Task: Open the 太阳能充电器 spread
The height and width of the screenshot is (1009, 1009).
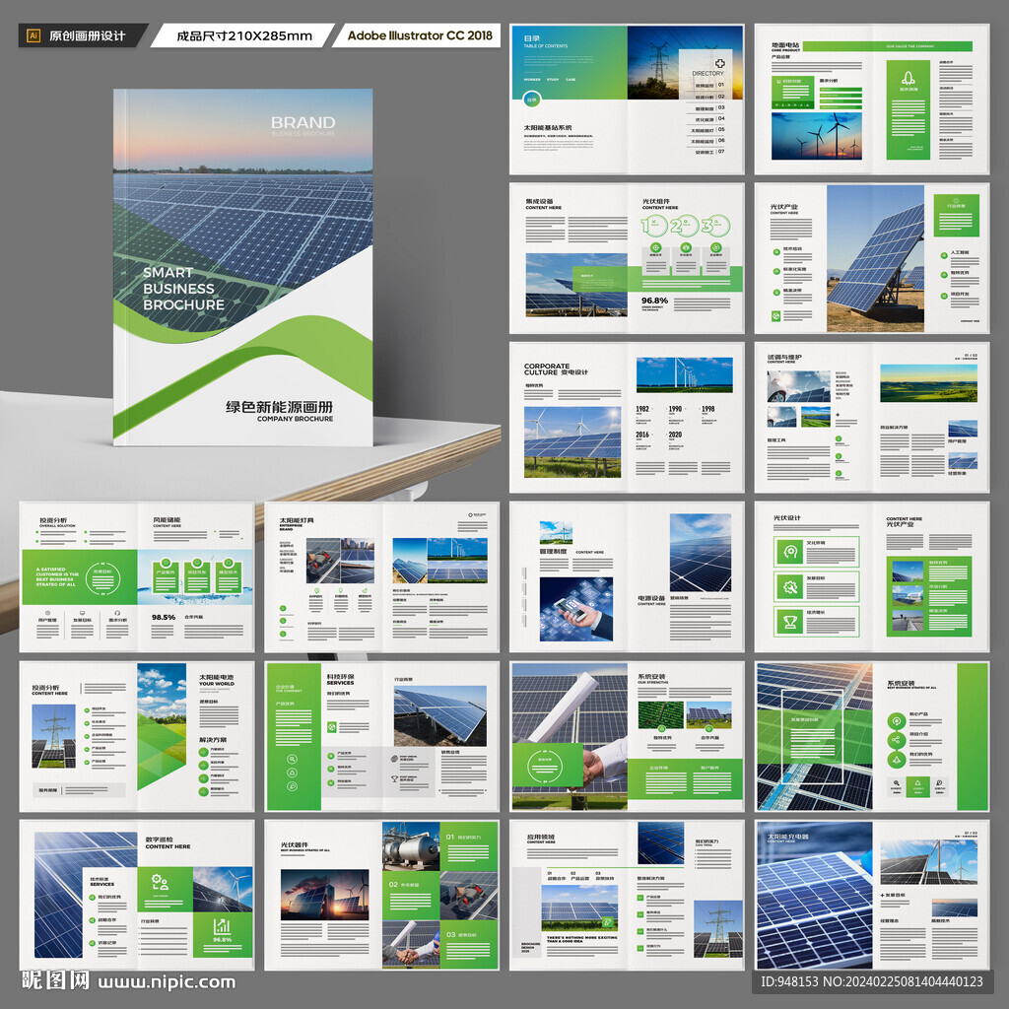Action: [x=872, y=895]
